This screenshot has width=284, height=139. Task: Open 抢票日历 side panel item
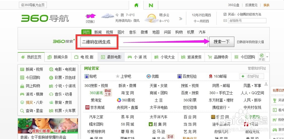[x=277, y=90]
